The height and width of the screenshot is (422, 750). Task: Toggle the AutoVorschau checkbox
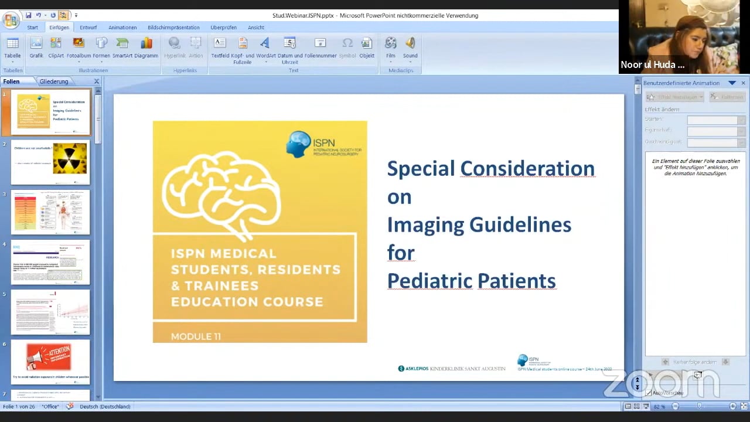tap(648, 393)
